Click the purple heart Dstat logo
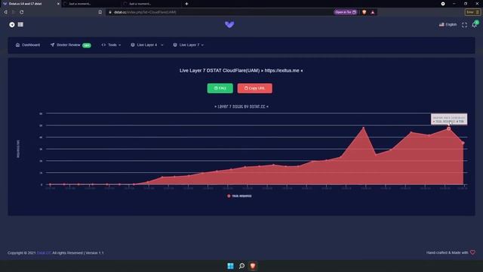 (x=229, y=25)
